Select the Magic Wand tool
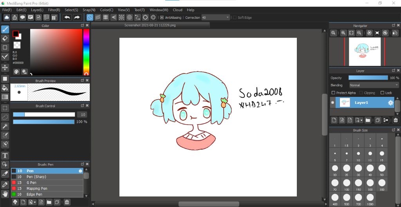This screenshot has height=207, width=401. tap(5, 126)
